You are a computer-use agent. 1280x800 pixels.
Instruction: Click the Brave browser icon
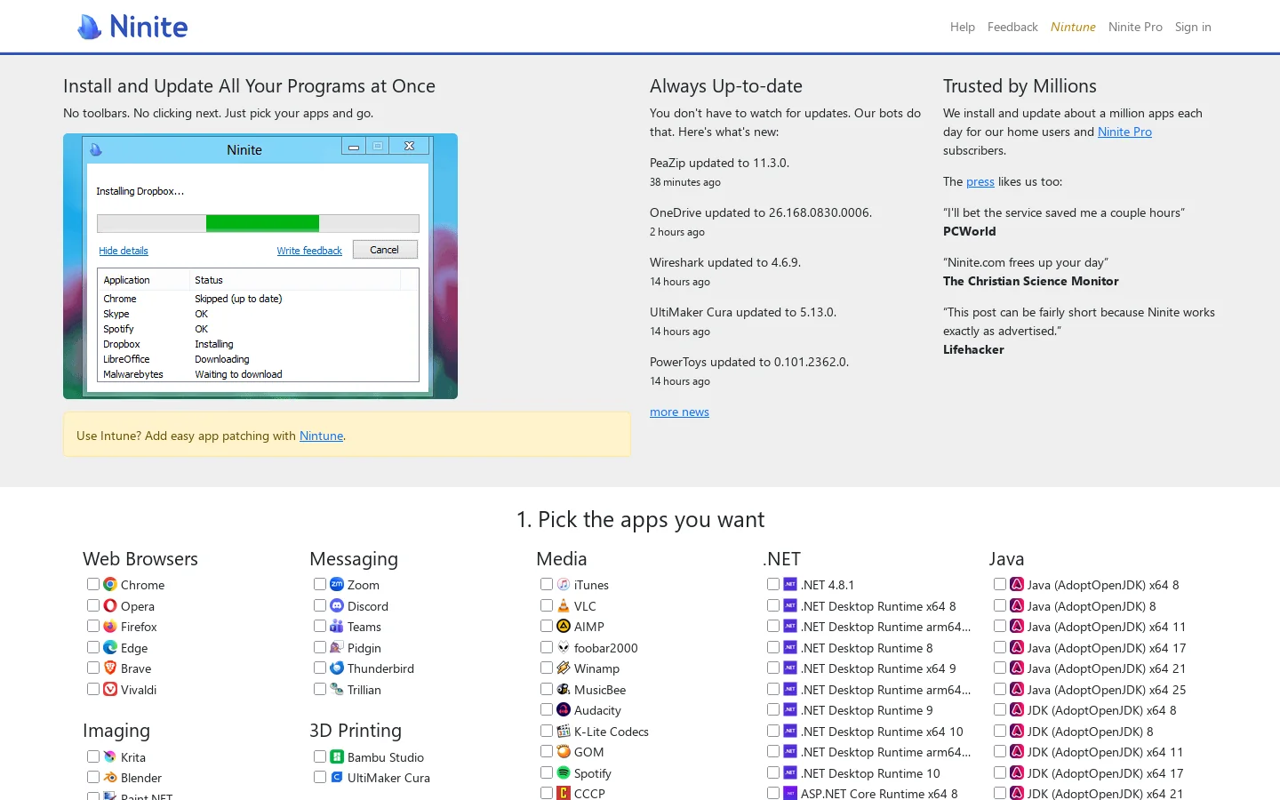click(110, 668)
